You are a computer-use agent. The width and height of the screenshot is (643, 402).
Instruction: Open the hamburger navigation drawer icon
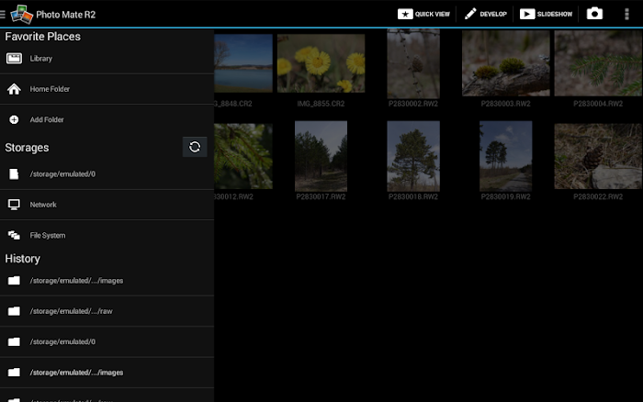point(3,15)
